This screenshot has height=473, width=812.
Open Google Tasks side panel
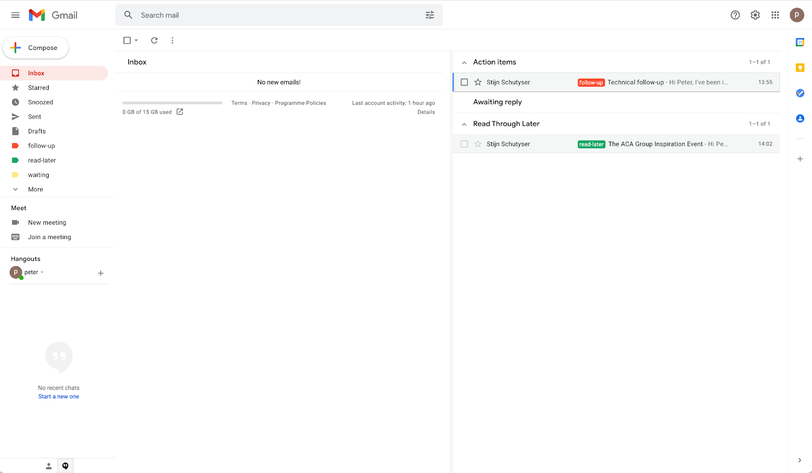coord(800,93)
